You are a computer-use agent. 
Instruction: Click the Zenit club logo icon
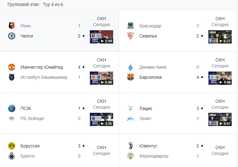[x=131, y=118]
